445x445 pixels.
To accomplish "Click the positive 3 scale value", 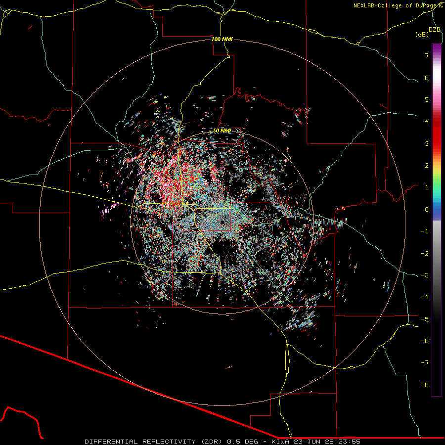I will pyautogui.click(x=427, y=143).
